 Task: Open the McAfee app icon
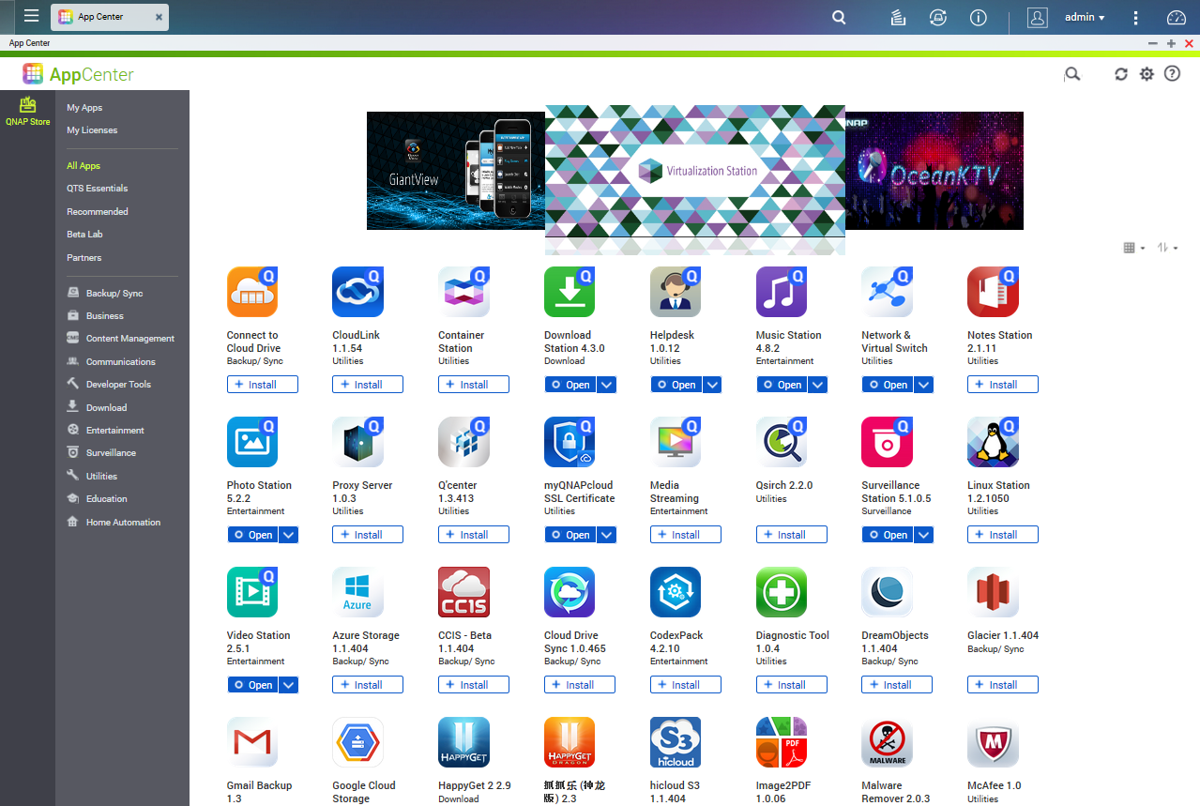[993, 742]
